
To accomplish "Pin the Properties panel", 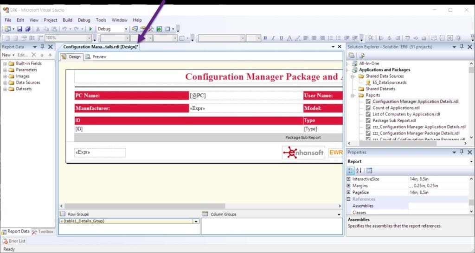I will pos(462,152).
